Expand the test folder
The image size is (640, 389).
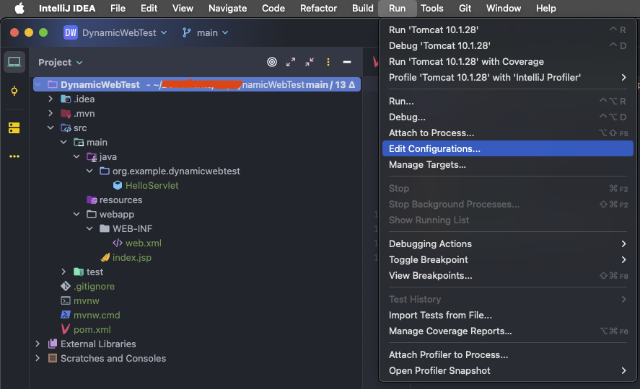63,272
